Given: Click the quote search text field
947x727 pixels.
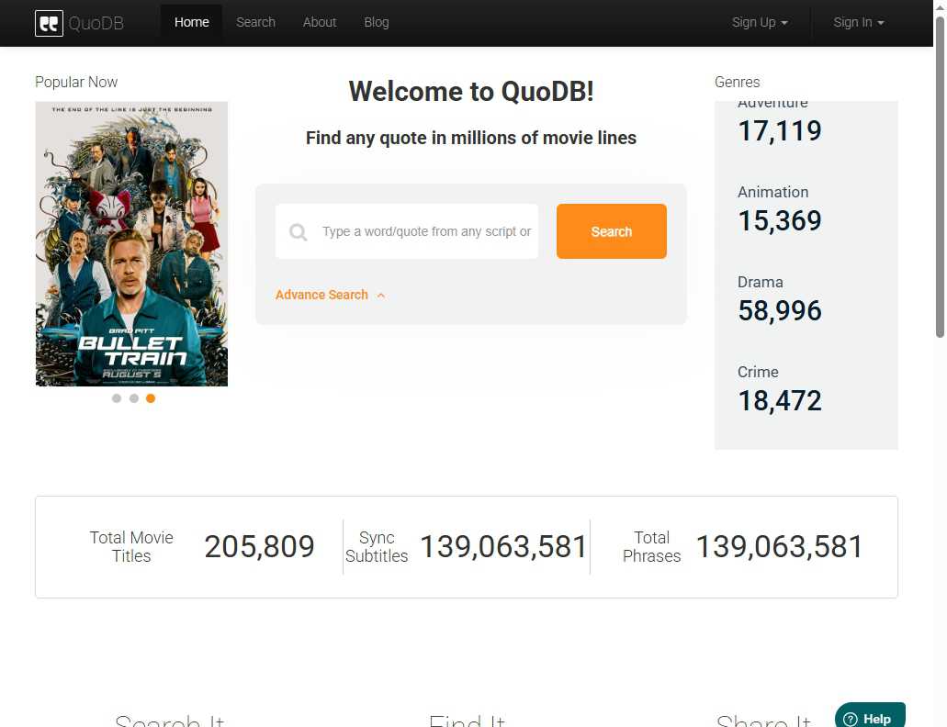Looking at the screenshot, I should [x=425, y=232].
